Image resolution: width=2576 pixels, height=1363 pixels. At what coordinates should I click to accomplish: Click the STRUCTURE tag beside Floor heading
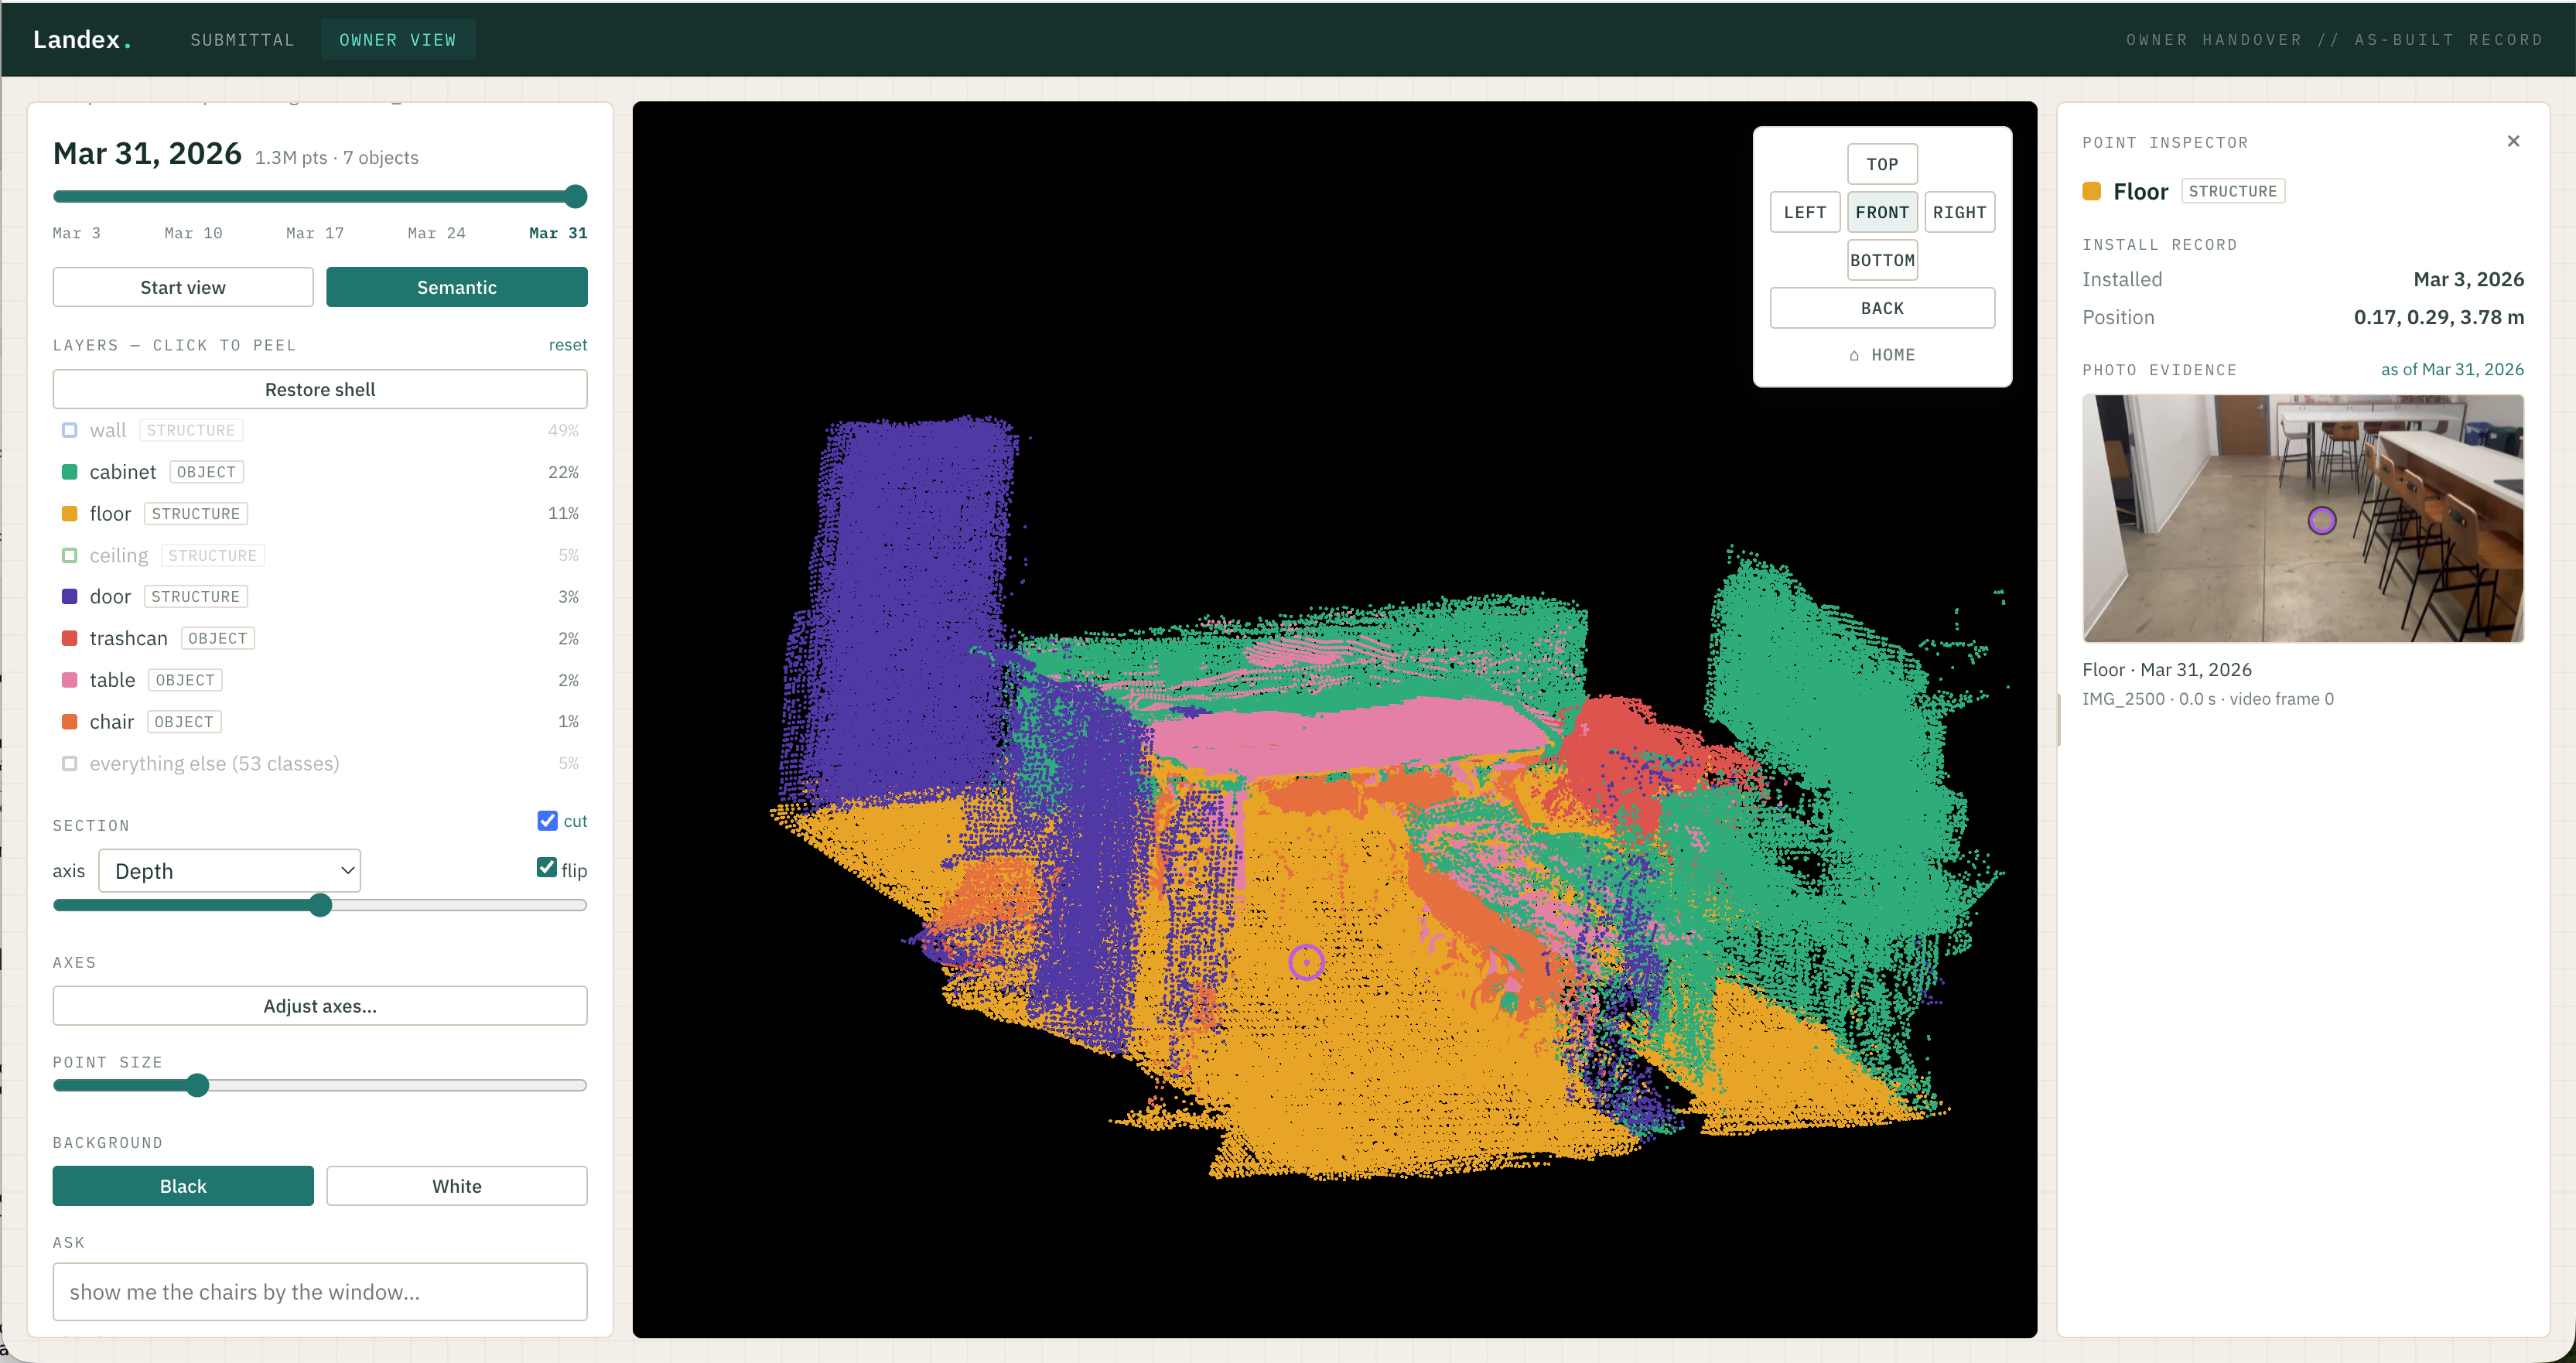click(x=2232, y=191)
